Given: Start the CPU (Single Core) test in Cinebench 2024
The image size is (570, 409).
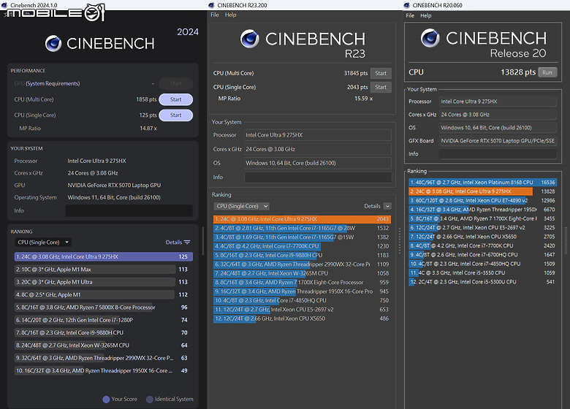Looking at the screenshot, I should pyautogui.click(x=176, y=115).
